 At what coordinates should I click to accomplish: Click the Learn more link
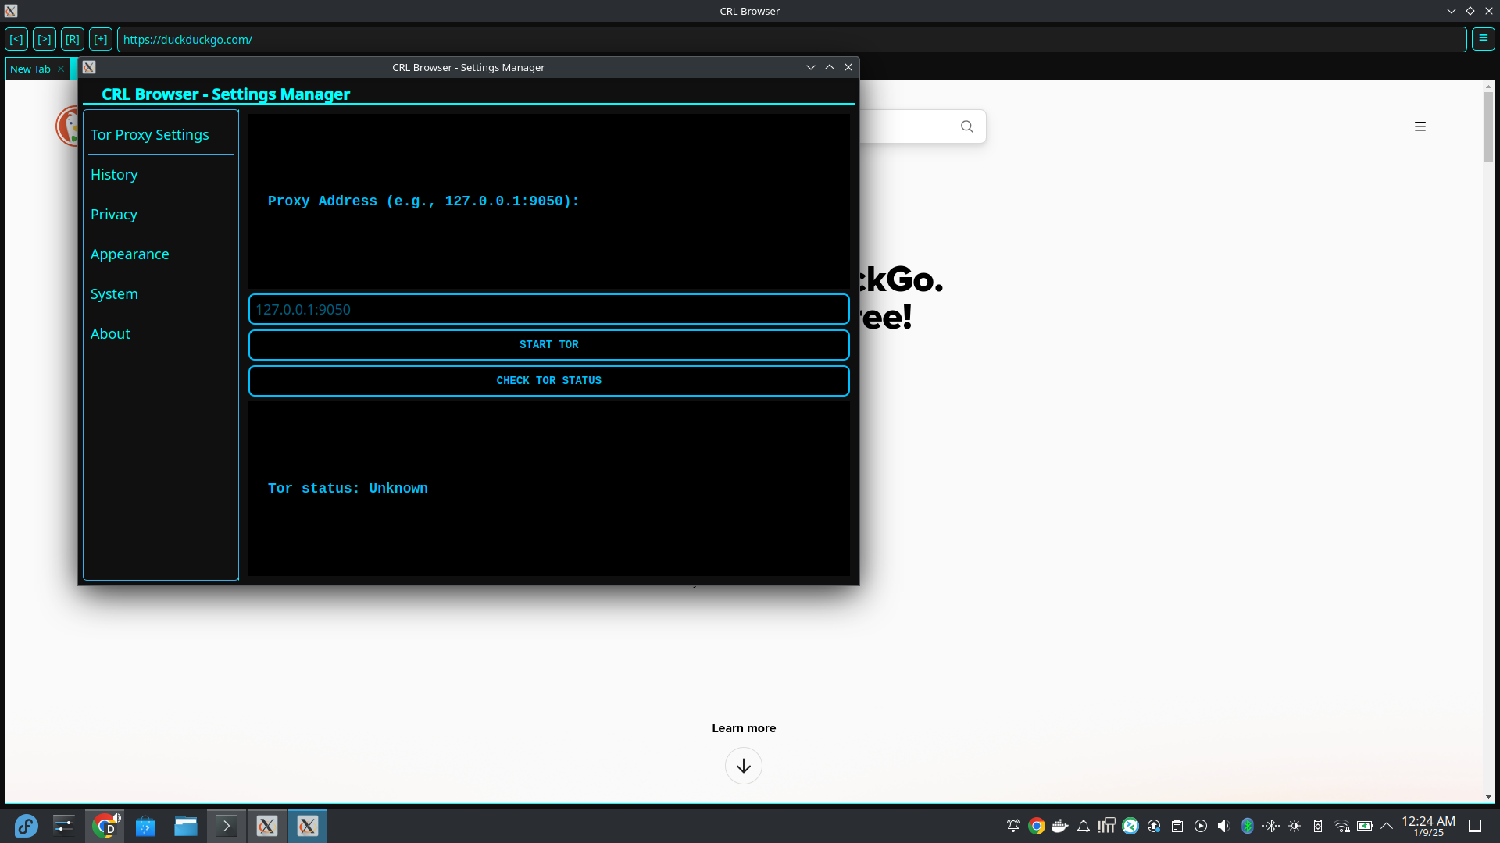coord(744,728)
